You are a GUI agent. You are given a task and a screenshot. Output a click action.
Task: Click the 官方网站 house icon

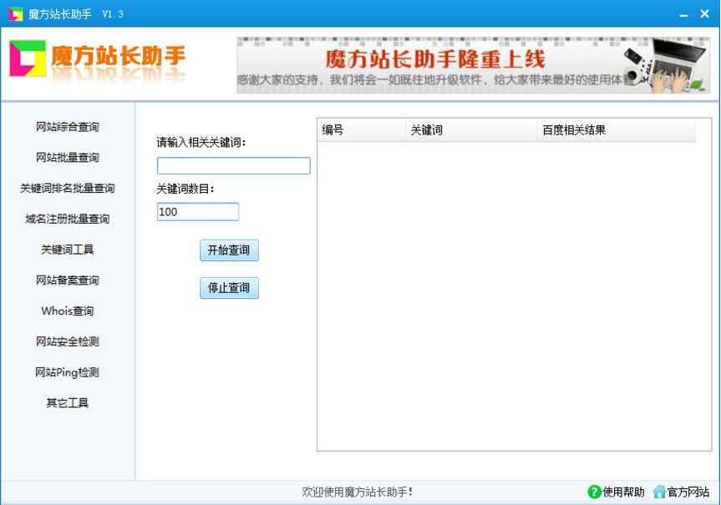pos(659,492)
